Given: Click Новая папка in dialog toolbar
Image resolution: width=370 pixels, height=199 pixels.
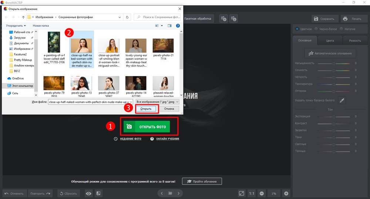Looking at the screenshot, I should pos(41,26).
